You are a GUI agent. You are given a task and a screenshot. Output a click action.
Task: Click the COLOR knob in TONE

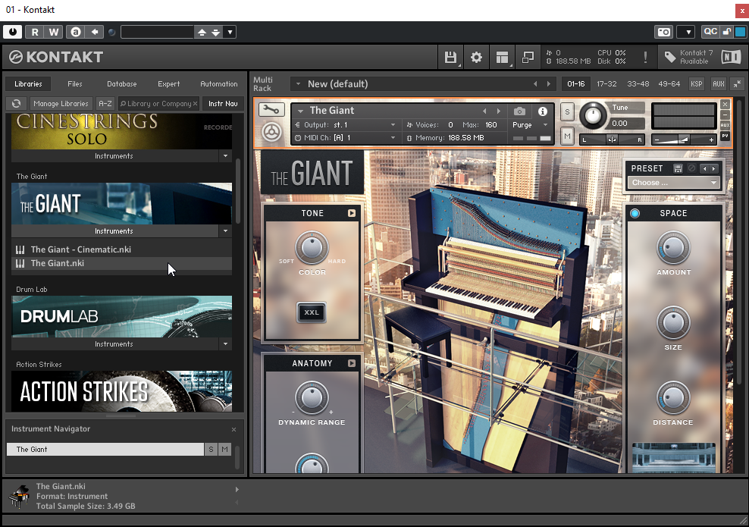[x=312, y=248]
